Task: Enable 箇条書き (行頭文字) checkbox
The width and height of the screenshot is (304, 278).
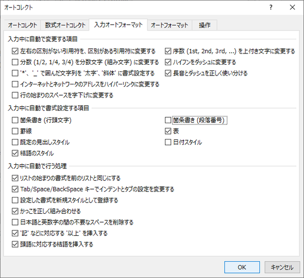Action: click(15, 120)
